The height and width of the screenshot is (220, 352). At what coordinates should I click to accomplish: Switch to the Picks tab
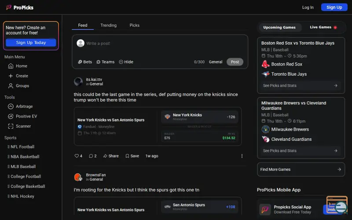(x=135, y=26)
